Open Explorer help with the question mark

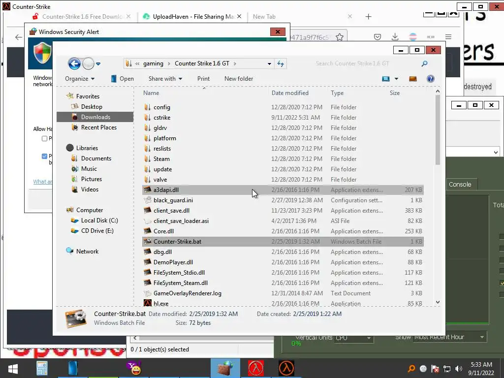431,79
